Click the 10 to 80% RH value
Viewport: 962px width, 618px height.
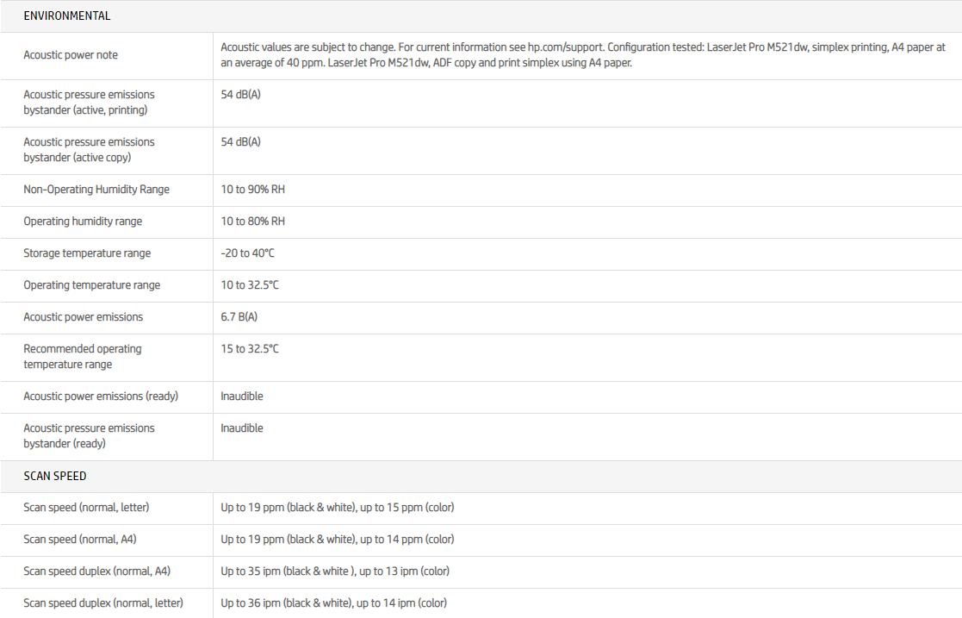[x=252, y=222]
